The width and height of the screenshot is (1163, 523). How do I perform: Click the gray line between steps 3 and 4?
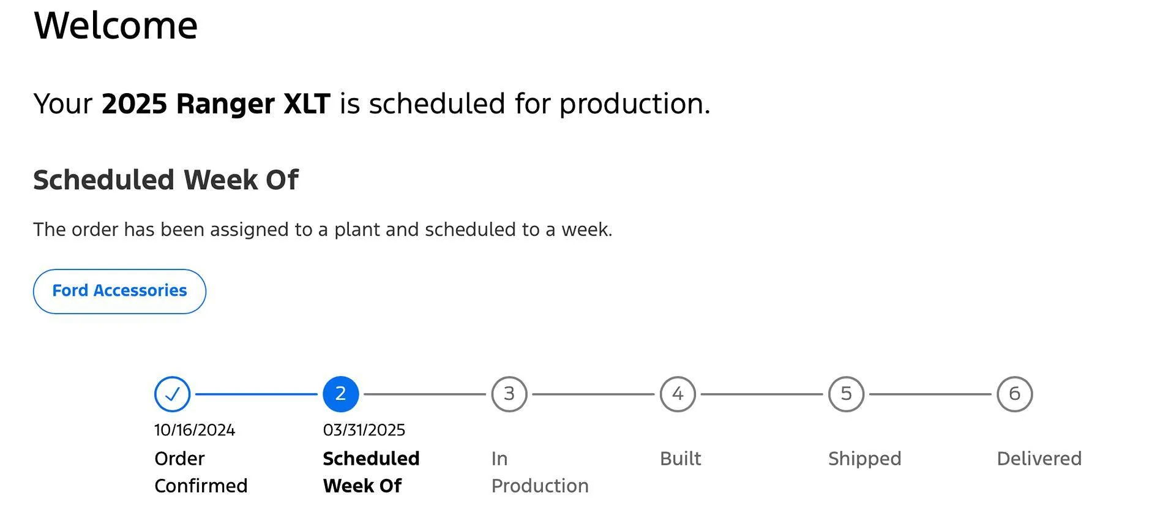(593, 394)
